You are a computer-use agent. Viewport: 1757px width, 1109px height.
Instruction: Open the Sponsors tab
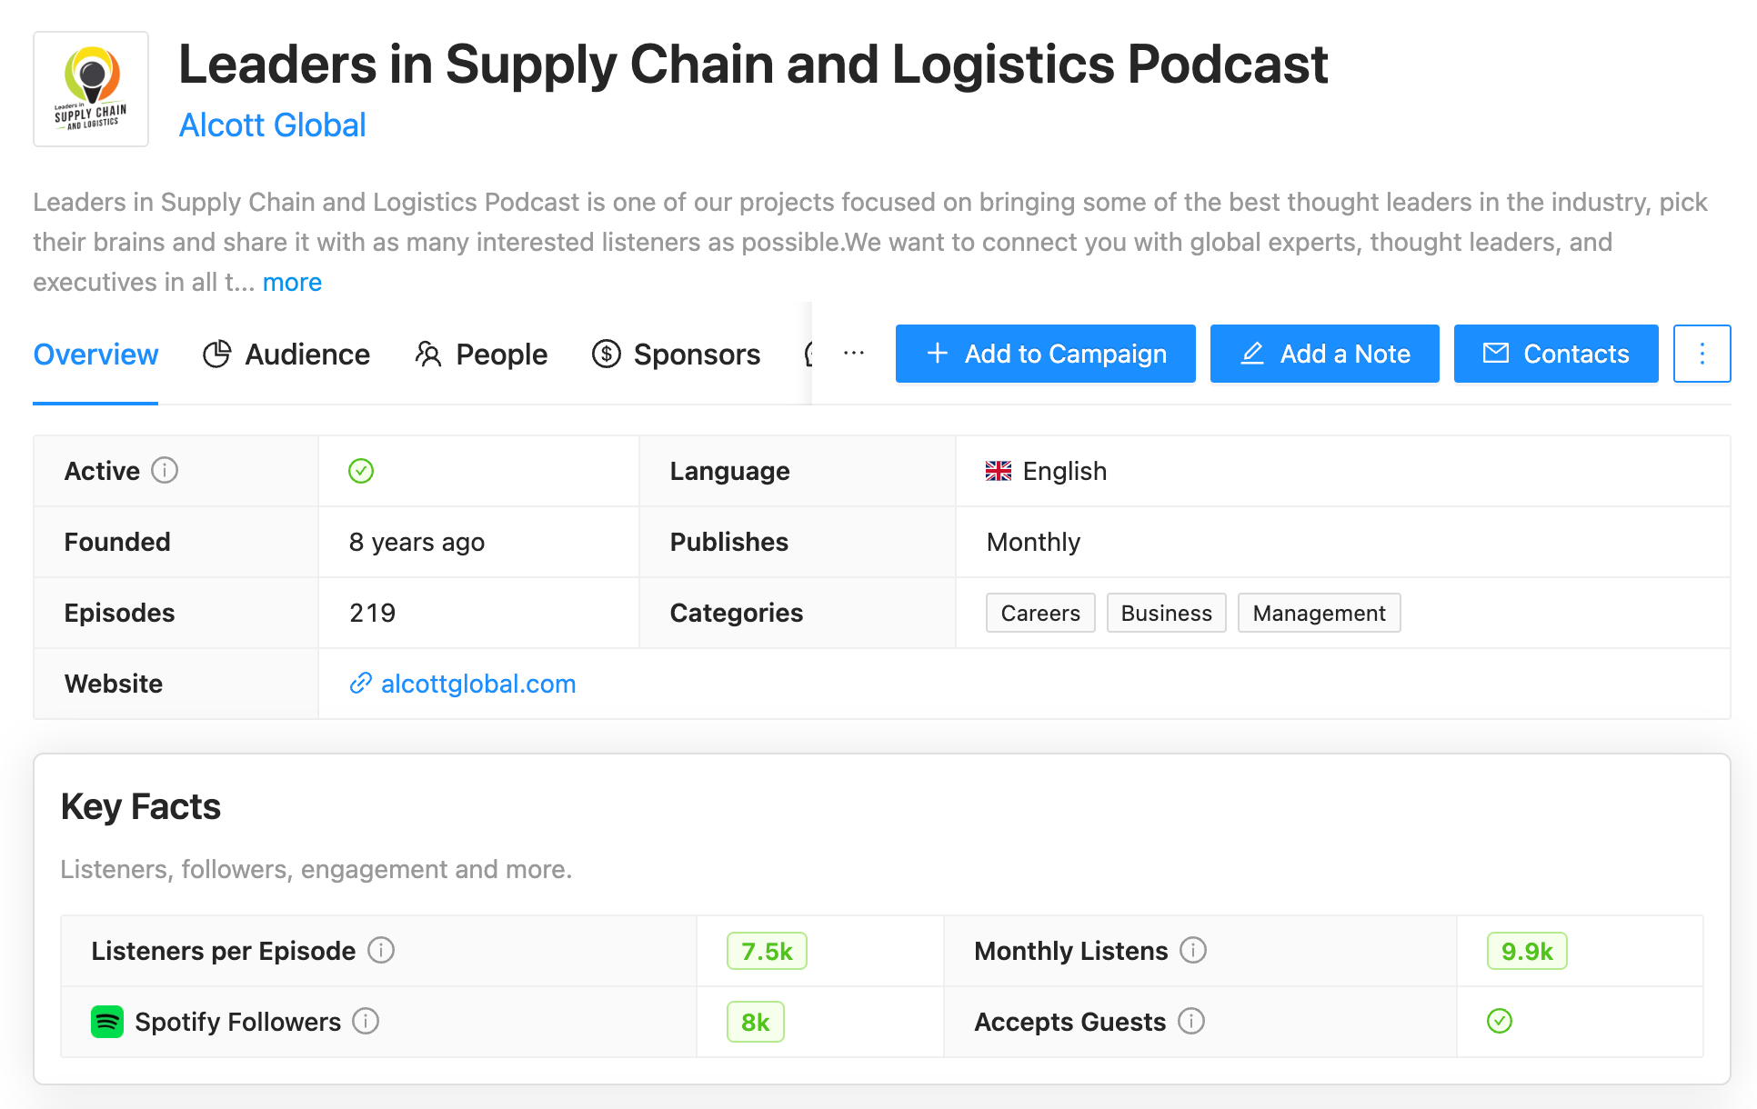coord(697,355)
